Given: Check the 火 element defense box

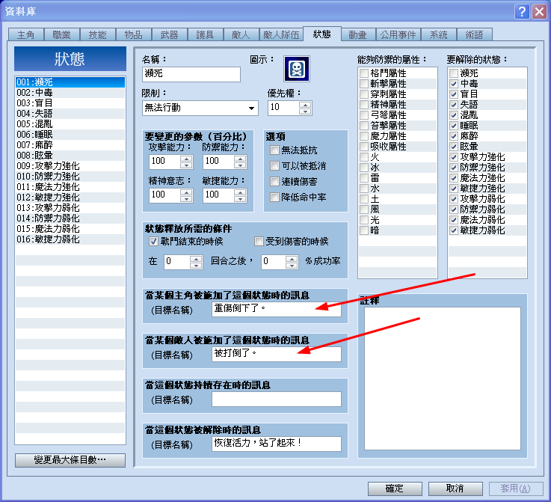Looking at the screenshot, I should coord(363,157).
